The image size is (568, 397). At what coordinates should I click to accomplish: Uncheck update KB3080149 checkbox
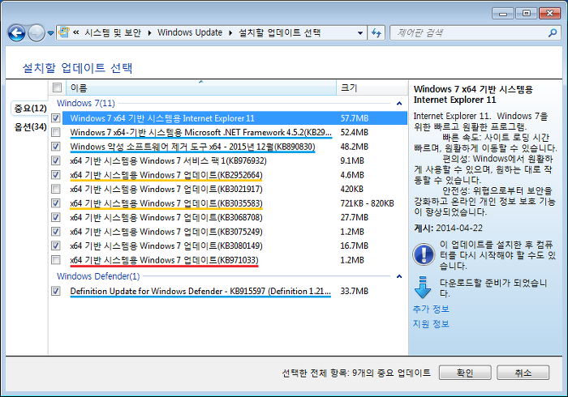click(x=56, y=245)
